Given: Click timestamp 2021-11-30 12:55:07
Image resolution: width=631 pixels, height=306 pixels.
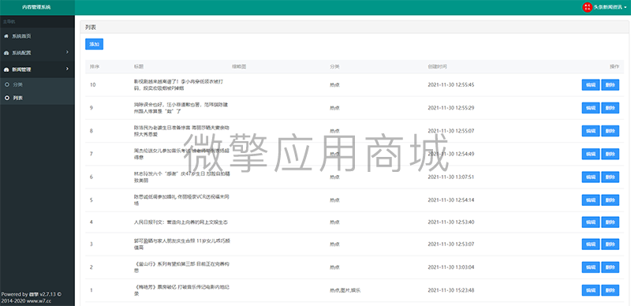Looking at the screenshot, I should point(450,131).
